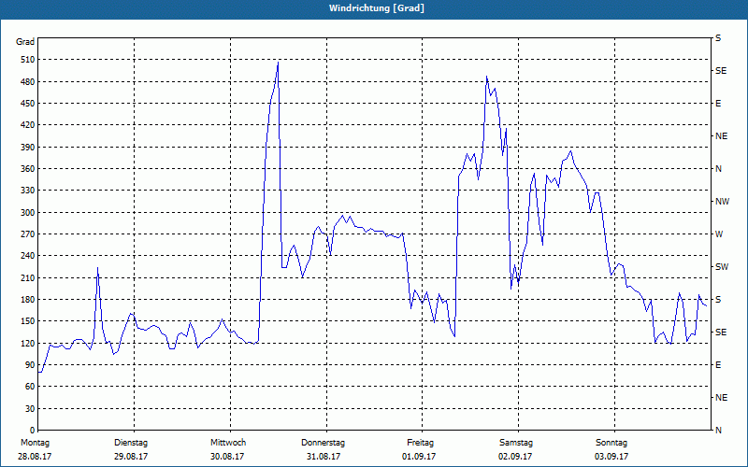The image size is (748, 467).
Task: Click the 'NW' compass label on the right axis
Action: pos(722,202)
